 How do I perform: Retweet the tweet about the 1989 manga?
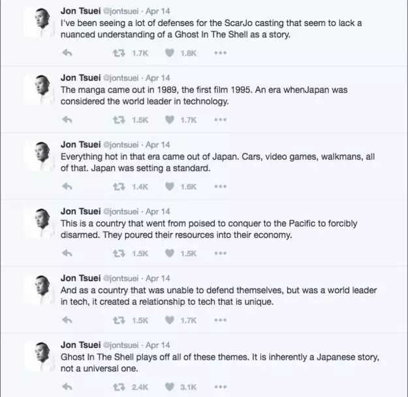(x=119, y=120)
